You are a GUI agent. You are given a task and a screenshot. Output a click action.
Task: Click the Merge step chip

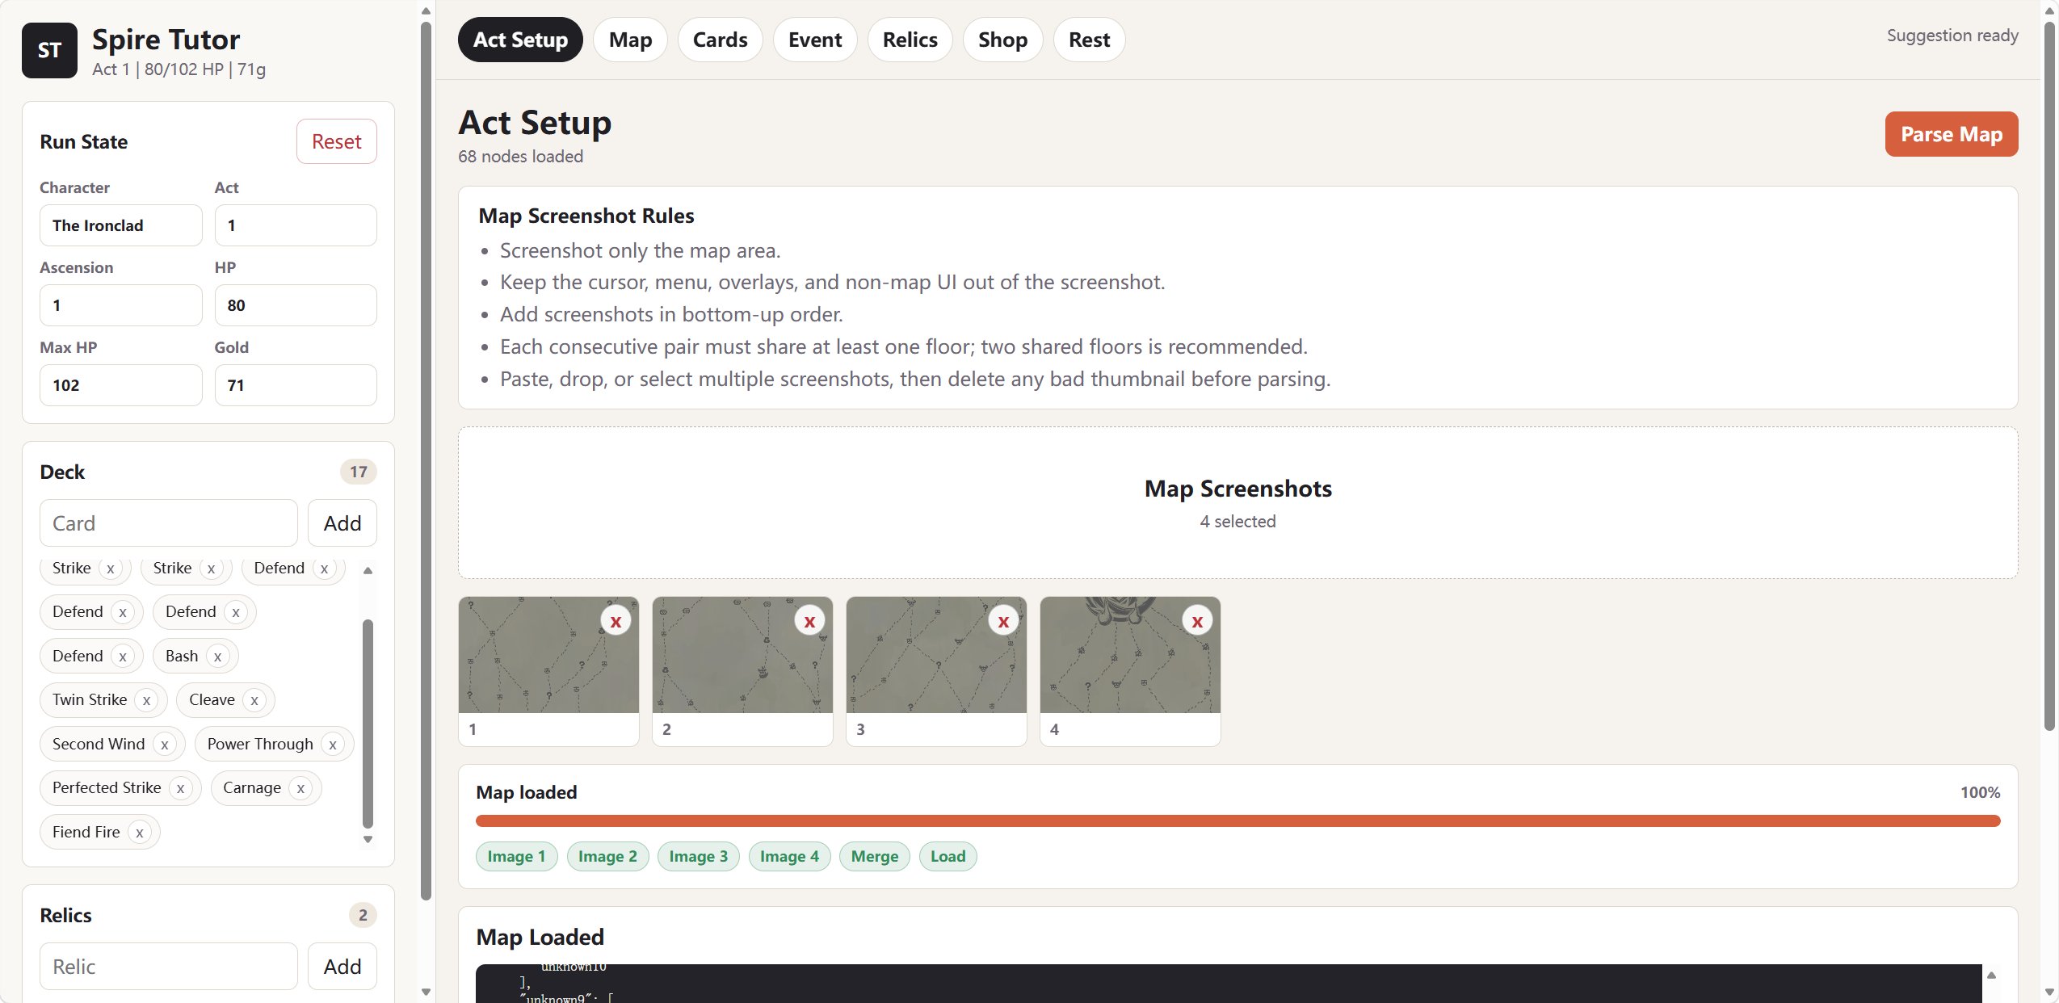[875, 857]
